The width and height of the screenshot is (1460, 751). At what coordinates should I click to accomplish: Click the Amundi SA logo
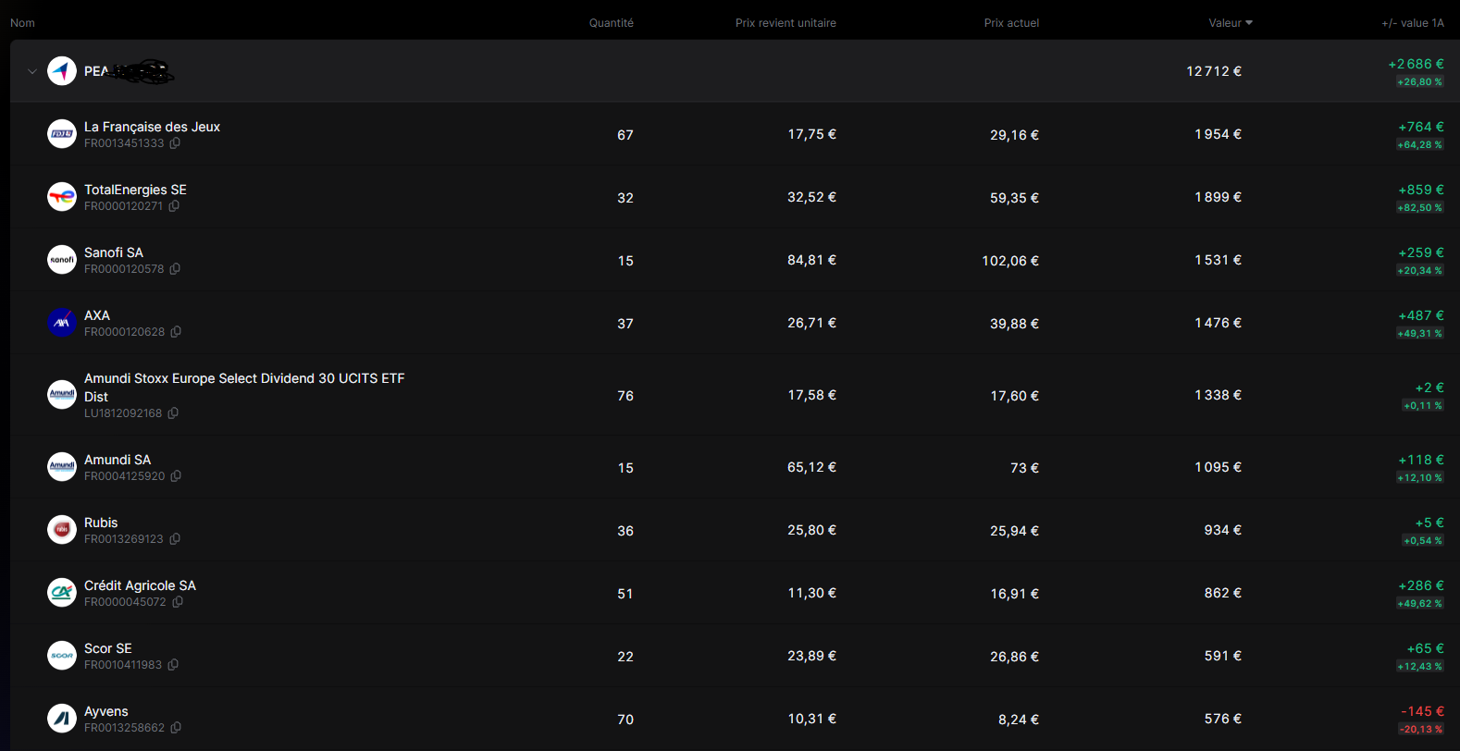[x=62, y=467]
